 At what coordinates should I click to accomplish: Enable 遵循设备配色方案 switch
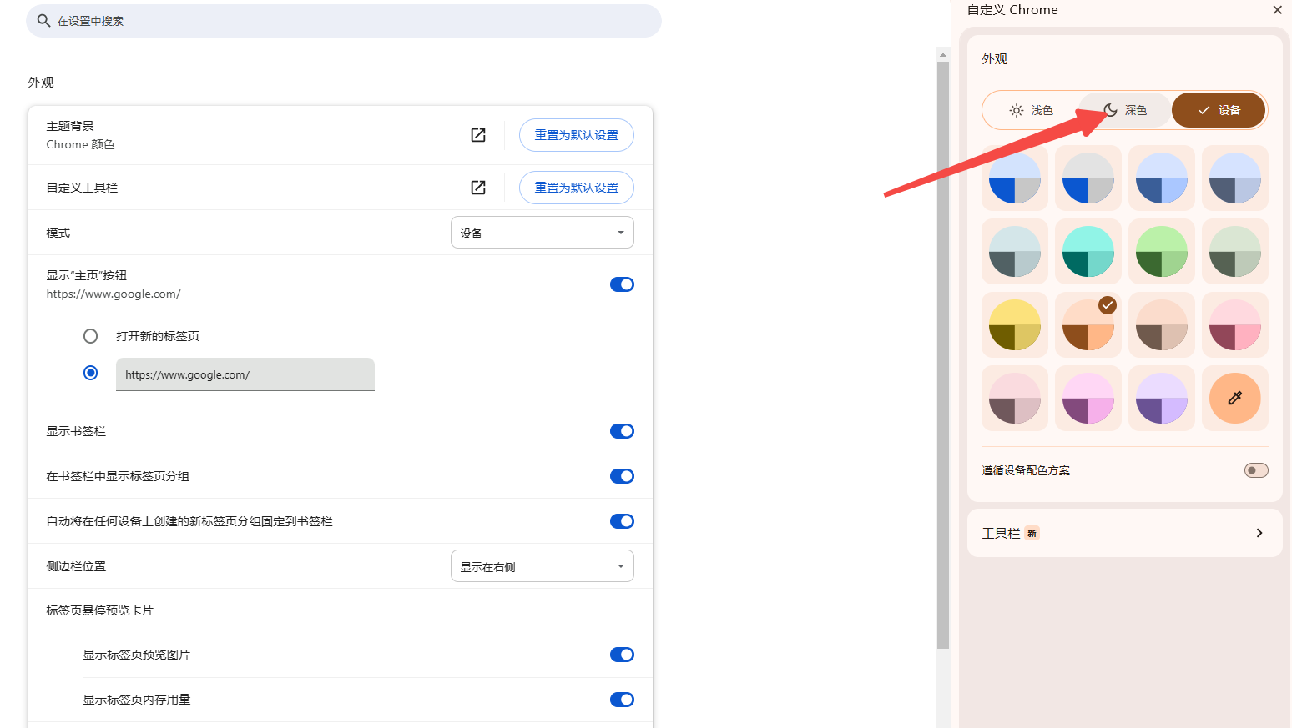[1256, 470]
